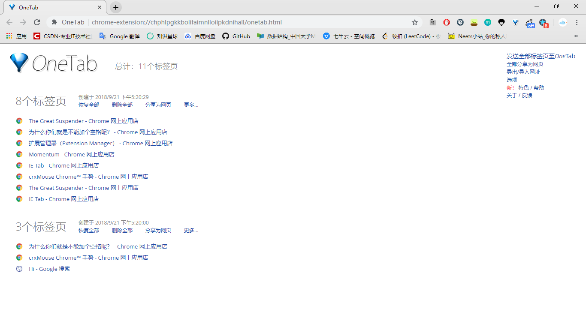Open the 数据结构_中国大学 bookmark

coord(286,36)
